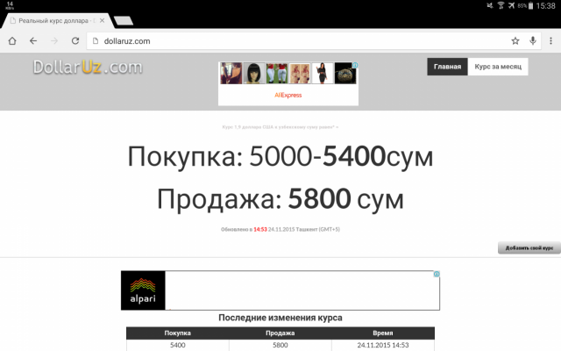This screenshot has width=561, height=351.
Task: Click the 'Продажа' table column header
Action: (280, 333)
